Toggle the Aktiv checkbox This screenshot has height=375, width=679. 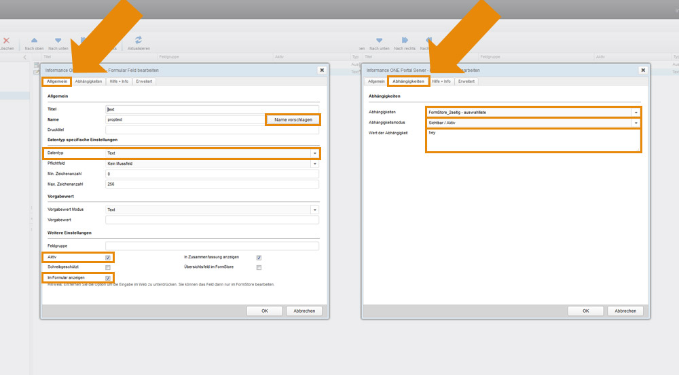pos(108,258)
